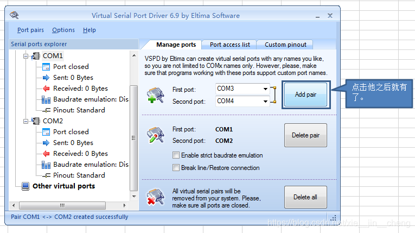415x233 pixels.
Task: Click the edit-pair connector icon with pencil
Action: pos(155,135)
